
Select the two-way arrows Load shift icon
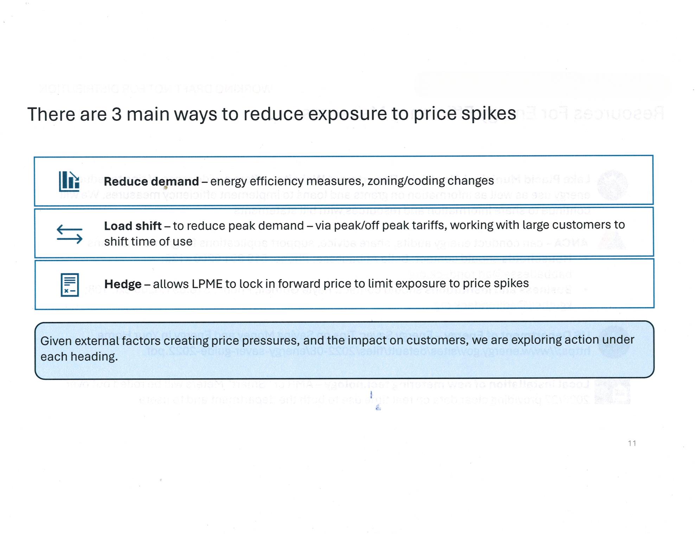point(70,234)
